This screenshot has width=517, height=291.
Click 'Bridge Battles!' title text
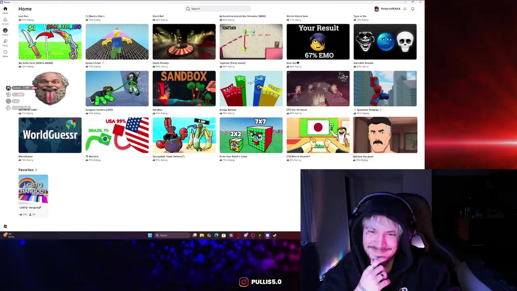pyautogui.click(x=228, y=110)
